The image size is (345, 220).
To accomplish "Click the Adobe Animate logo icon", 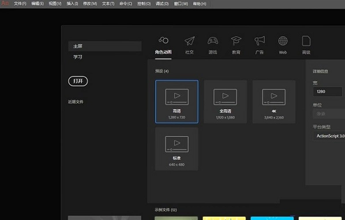I will click(x=5, y=3).
